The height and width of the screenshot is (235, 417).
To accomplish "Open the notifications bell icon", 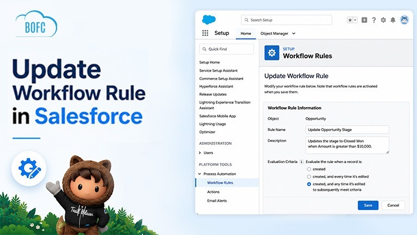I will point(393,20).
